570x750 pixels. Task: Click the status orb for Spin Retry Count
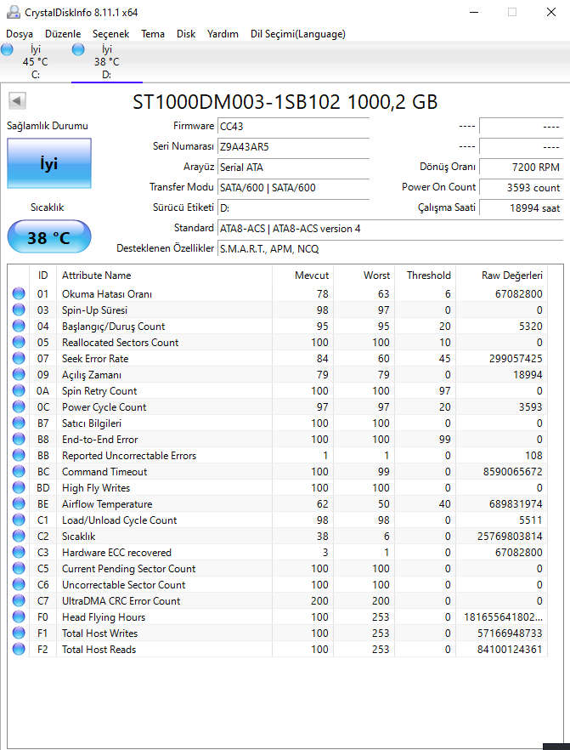point(19,391)
